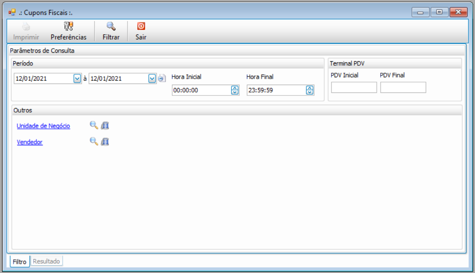Image resolution: width=475 pixels, height=273 pixels.
Task: Click the Outros group label
Action: pyautogui.click(x=23, y=110)
